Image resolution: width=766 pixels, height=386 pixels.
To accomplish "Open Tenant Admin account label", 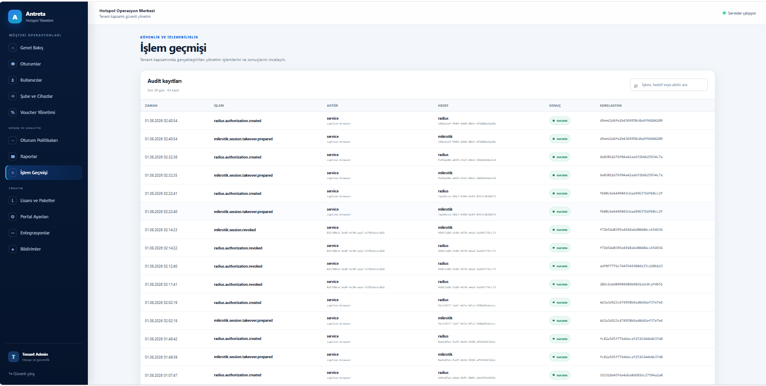I will tap(35, 354).
